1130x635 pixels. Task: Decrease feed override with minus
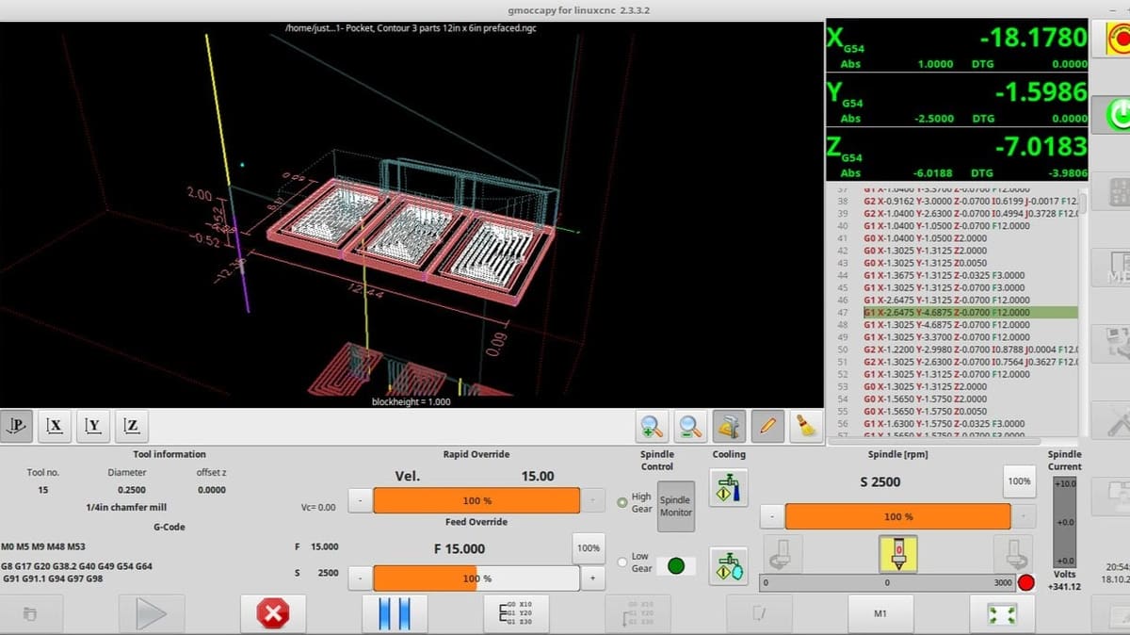coord(361,578)
